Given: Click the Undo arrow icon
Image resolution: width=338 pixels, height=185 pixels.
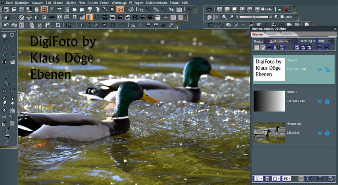Looking at the screenshot, I should pos(7,25).
